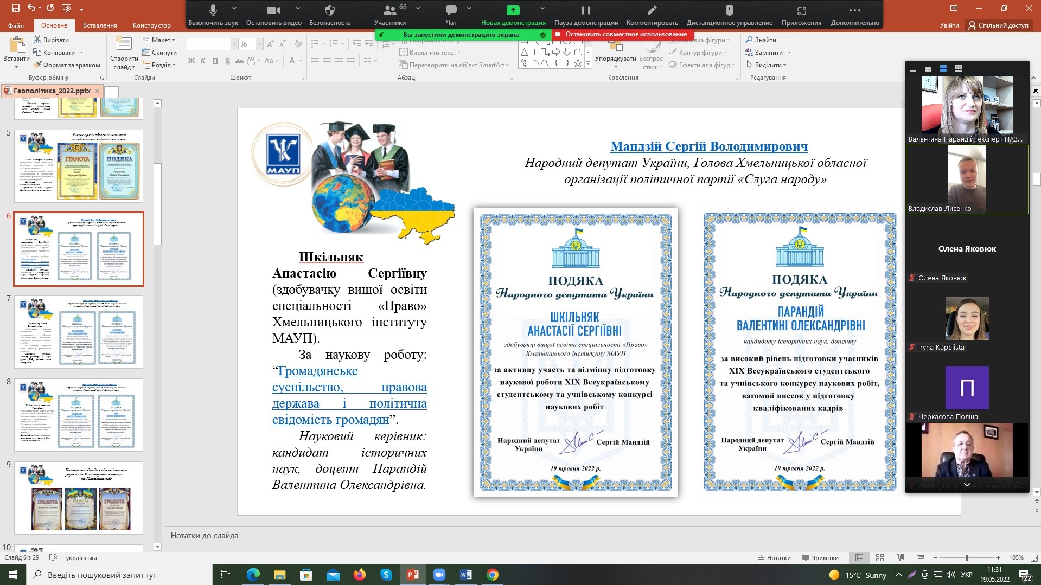1041x585 pixels.
Task: Open the Файл menu tab
Action: [x=16, y=25]
